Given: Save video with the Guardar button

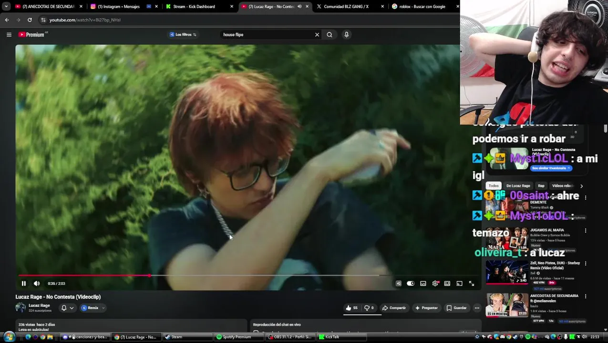Looking at the screenshot, I should click(456, 308).
